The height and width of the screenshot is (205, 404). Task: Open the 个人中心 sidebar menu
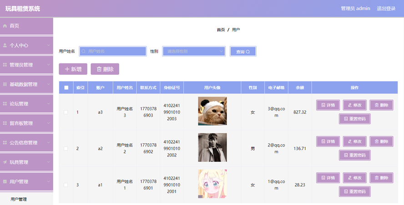(x=26, y=45)
